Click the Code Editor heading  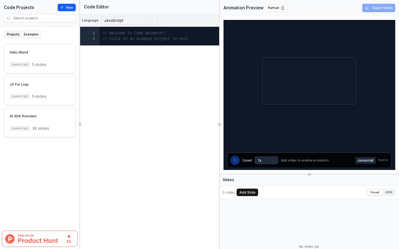[x=96, y=7]
